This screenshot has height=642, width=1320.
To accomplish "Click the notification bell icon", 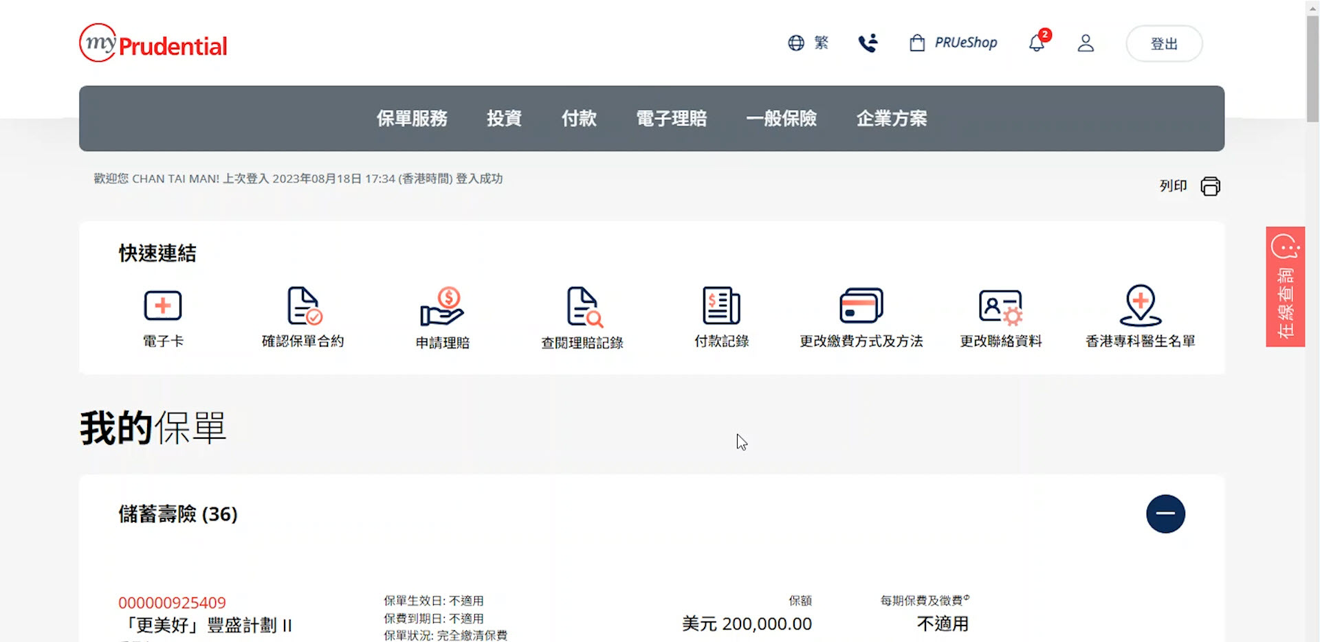I will (x=1037, y=43).
